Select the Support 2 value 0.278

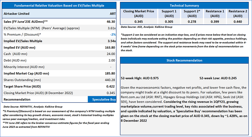coord(192,22)
